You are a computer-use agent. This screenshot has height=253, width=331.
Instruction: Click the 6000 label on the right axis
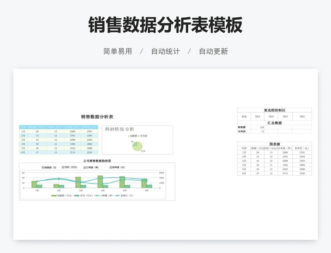click(161, 173)
